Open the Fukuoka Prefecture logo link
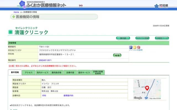The width and height of the screenshot is (177, 110). point(161,6)
